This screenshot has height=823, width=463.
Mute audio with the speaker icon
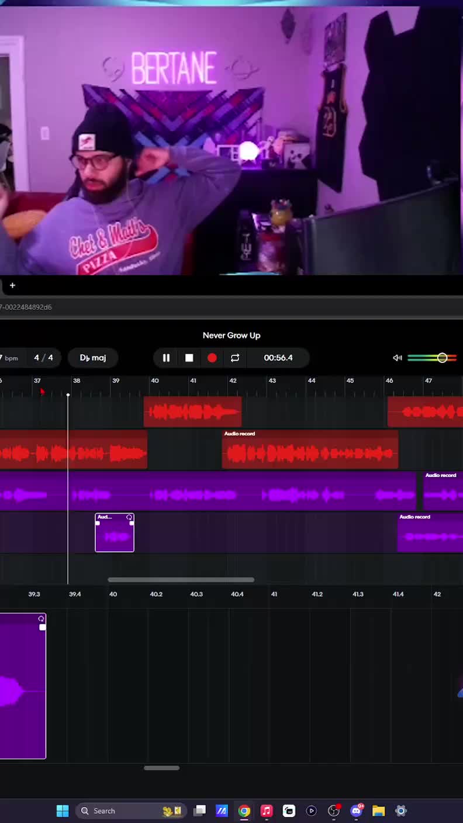click(397, 358)
